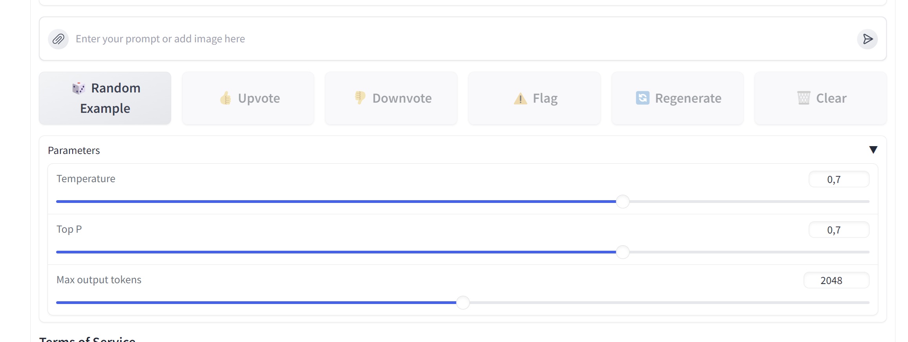Click the thumbs-down Downvote icon
Image resolution: width=908 pixels, height=342 pixels.
coord(360,97)
